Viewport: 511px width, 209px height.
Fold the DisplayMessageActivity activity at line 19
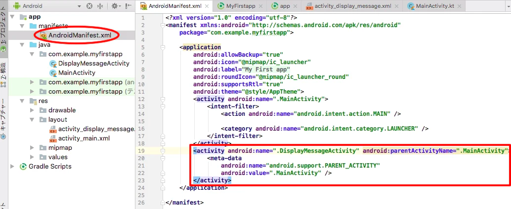click(163, 150)
